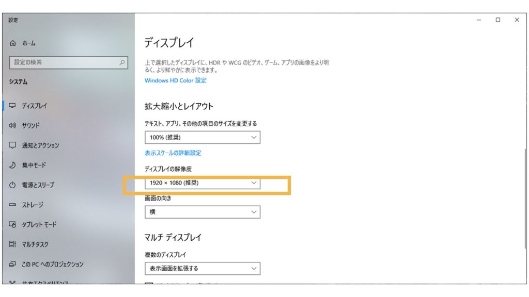This screenshot has width=529, height=297.
Task: Click the 電源とスリープ power icon
Action: (13, 185)
